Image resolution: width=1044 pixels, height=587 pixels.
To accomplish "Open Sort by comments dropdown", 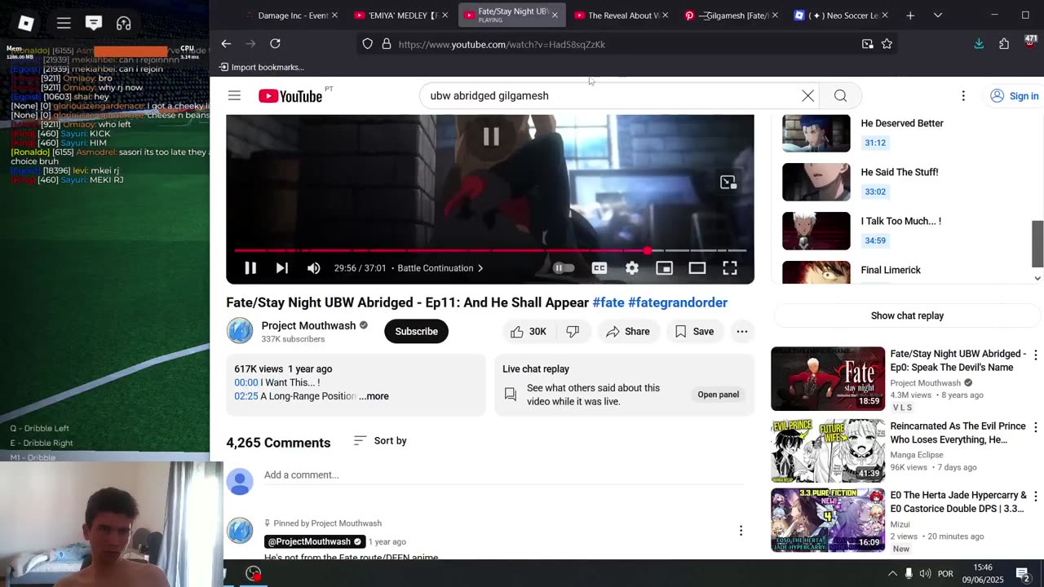I will click(x=380, y=441).
